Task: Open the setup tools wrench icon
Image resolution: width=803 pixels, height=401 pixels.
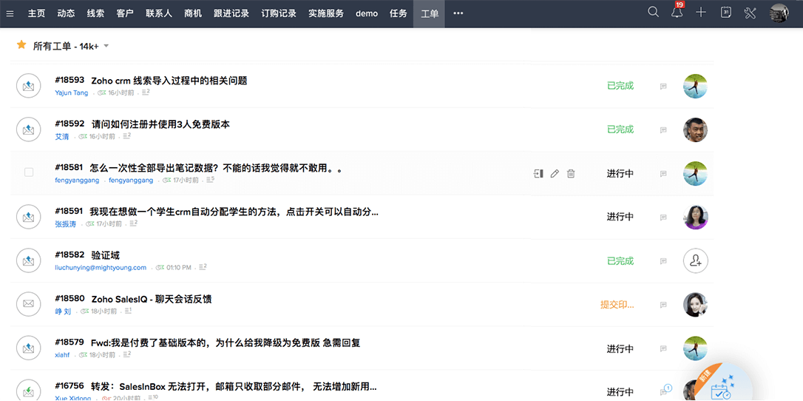Action: [750, 13]
